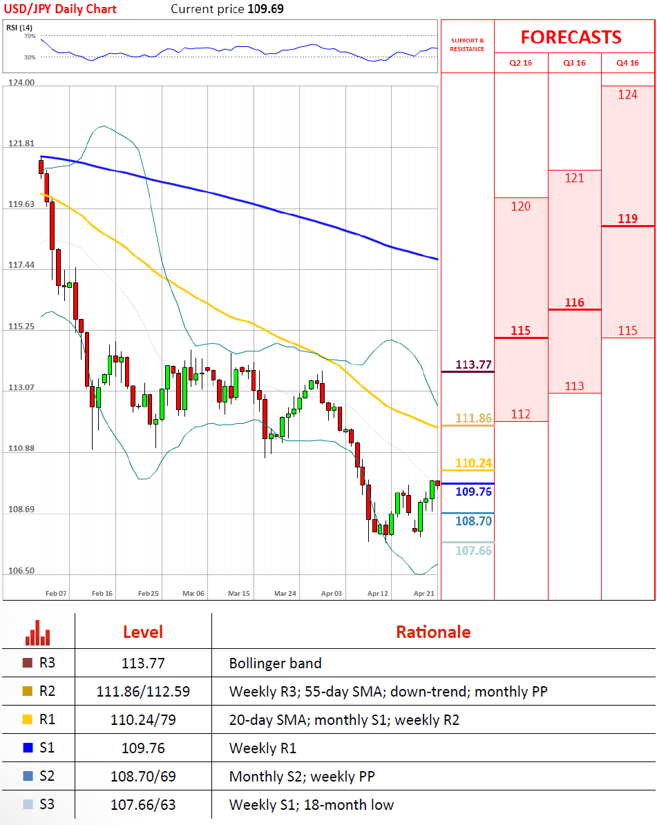Choose the light blue S3 color square

[x=28, y=805]
